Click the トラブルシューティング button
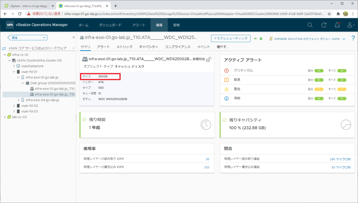The height and width of the screenshot is (203, 358). point(230,38)
